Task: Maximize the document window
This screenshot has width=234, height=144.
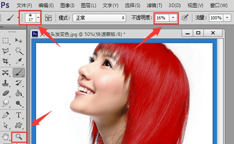Action: (198, 33)
